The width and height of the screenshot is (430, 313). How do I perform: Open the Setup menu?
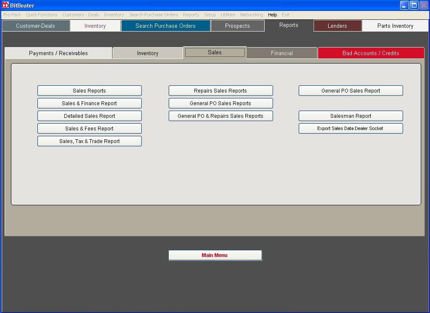[x=210, y=15]
